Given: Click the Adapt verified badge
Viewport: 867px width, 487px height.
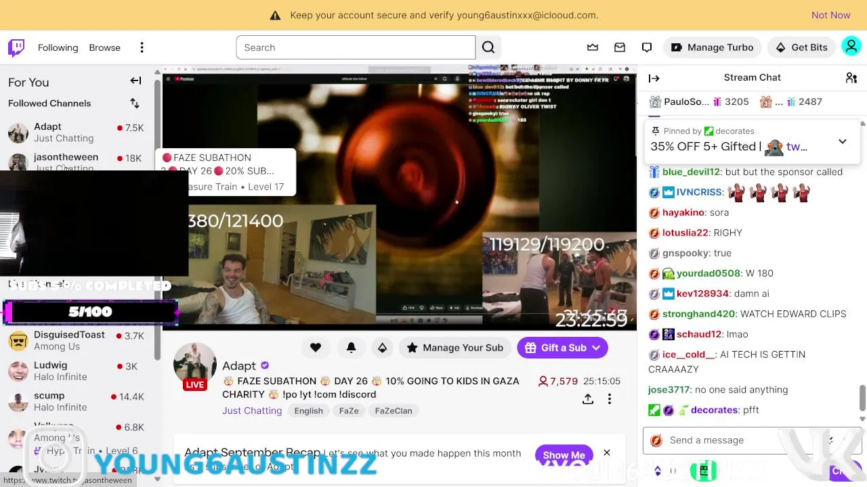Looking at the screenshot, I should [265, 366].
